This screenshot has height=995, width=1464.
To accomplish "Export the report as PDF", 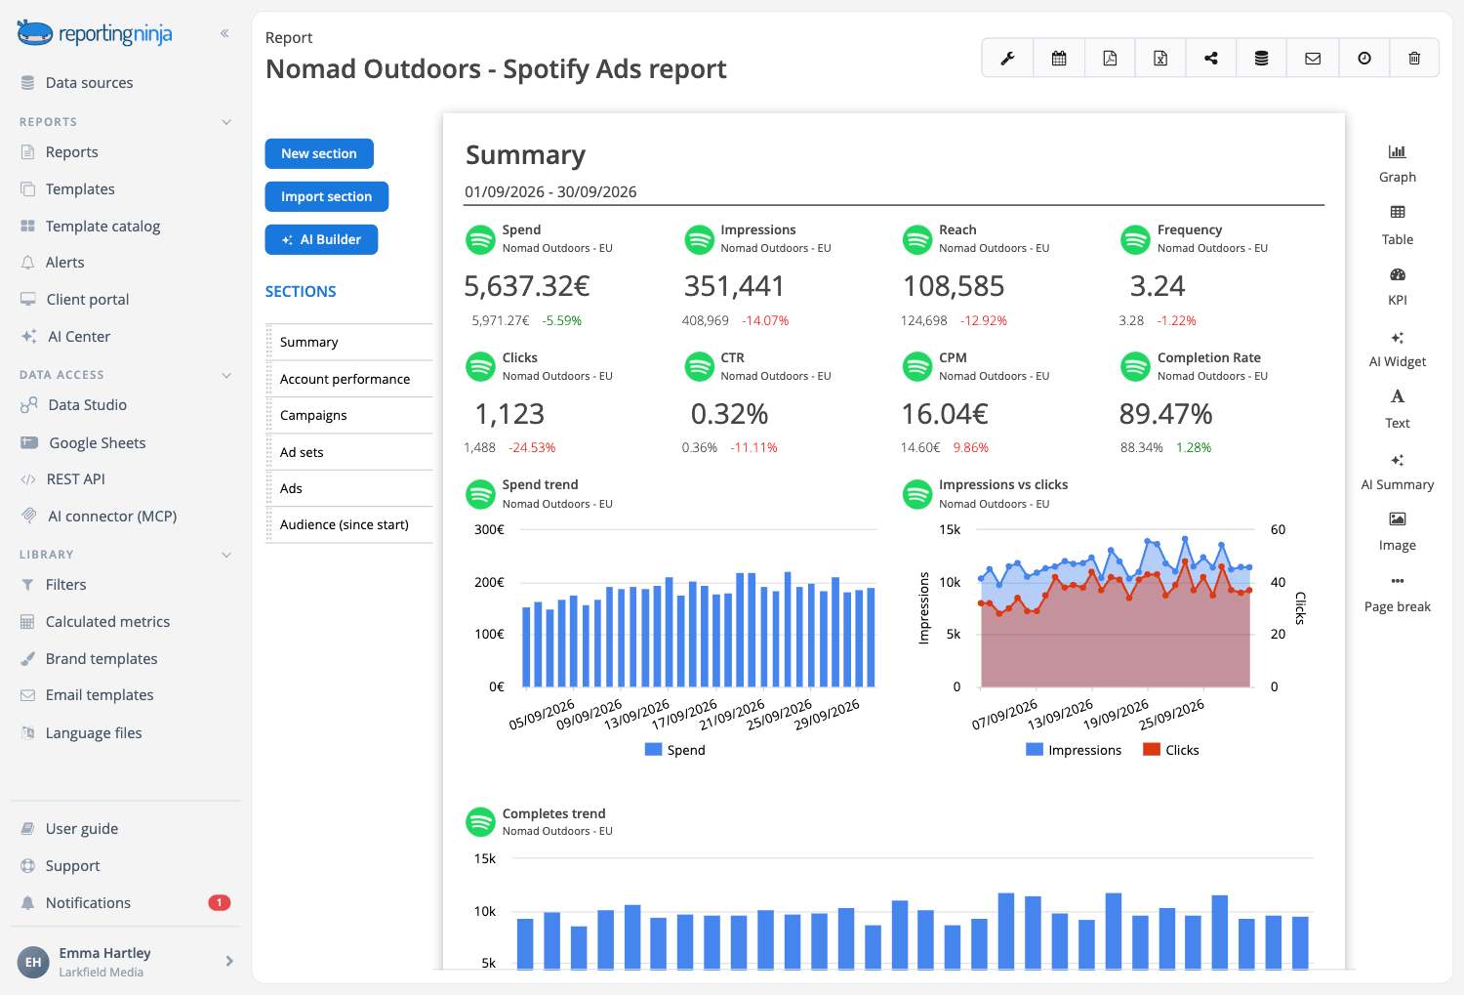I will [x=1110, y=59].
